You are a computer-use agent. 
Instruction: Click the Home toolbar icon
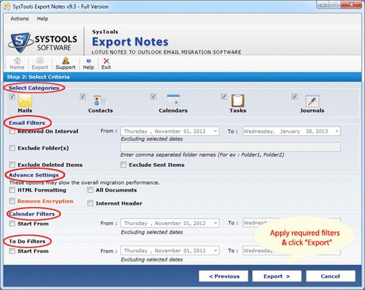17,64
